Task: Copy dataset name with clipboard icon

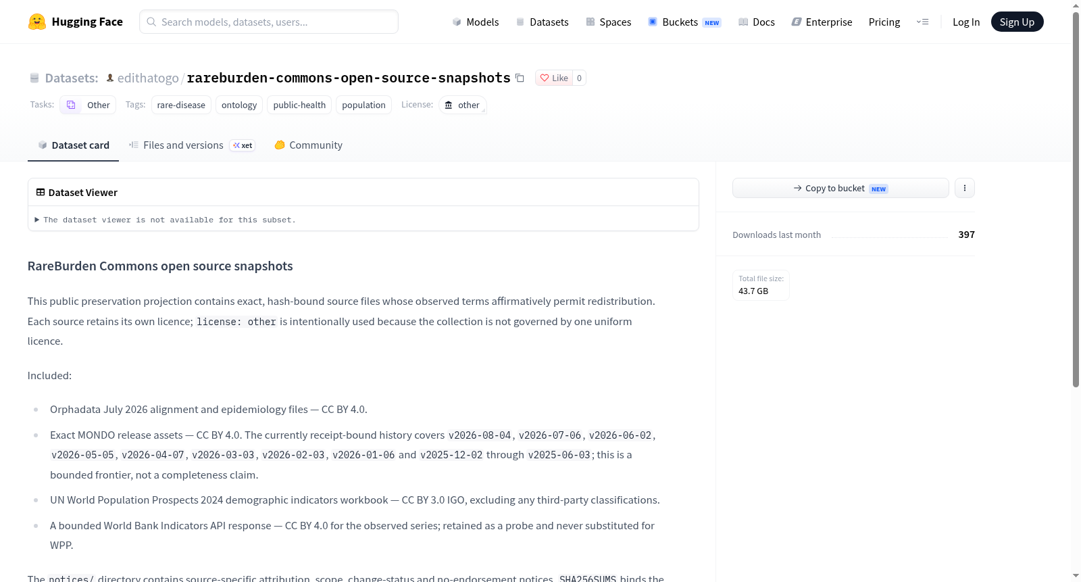Action: click(520, 78)
